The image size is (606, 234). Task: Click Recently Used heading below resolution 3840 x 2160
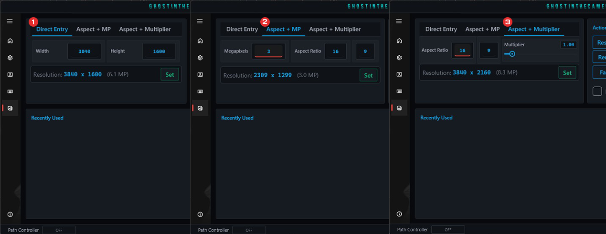click(436, 118)
